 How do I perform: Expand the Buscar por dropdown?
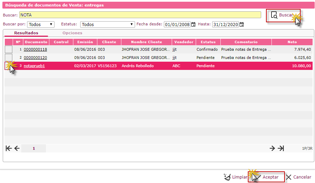click(41, 24)
